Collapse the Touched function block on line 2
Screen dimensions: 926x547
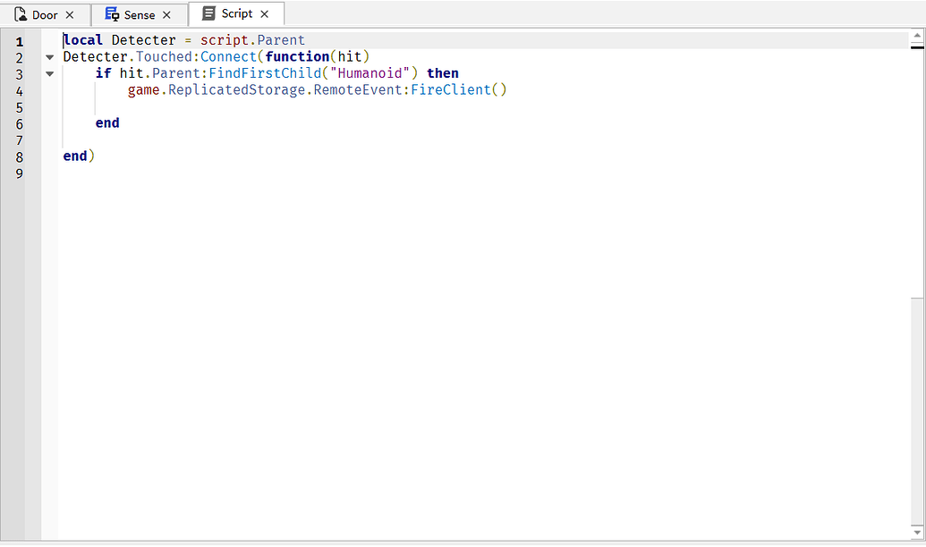point(49,56)
